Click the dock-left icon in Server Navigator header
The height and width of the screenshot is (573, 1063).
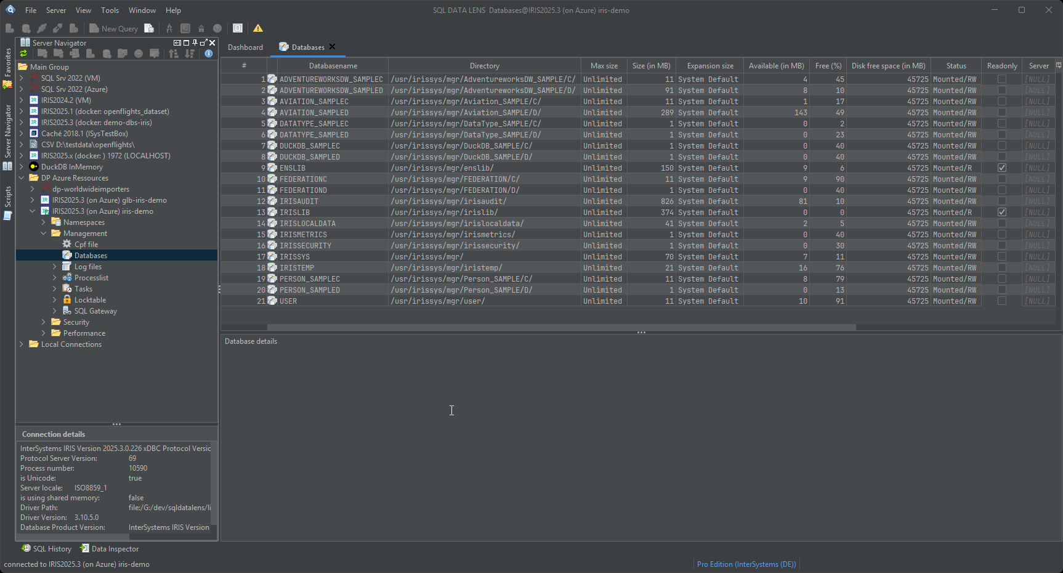pos(177,43)
